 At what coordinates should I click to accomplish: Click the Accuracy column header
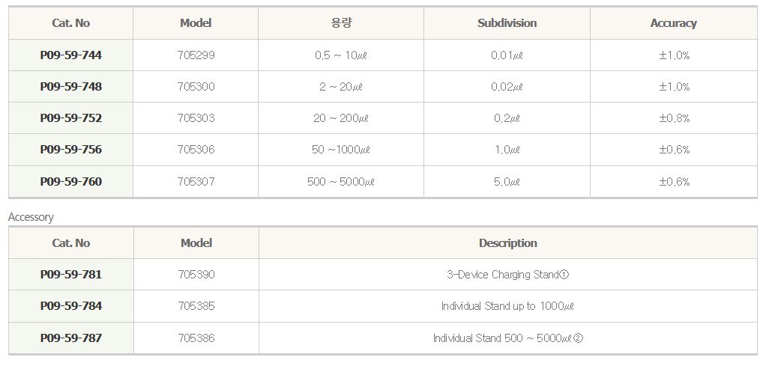coord(673,23)
